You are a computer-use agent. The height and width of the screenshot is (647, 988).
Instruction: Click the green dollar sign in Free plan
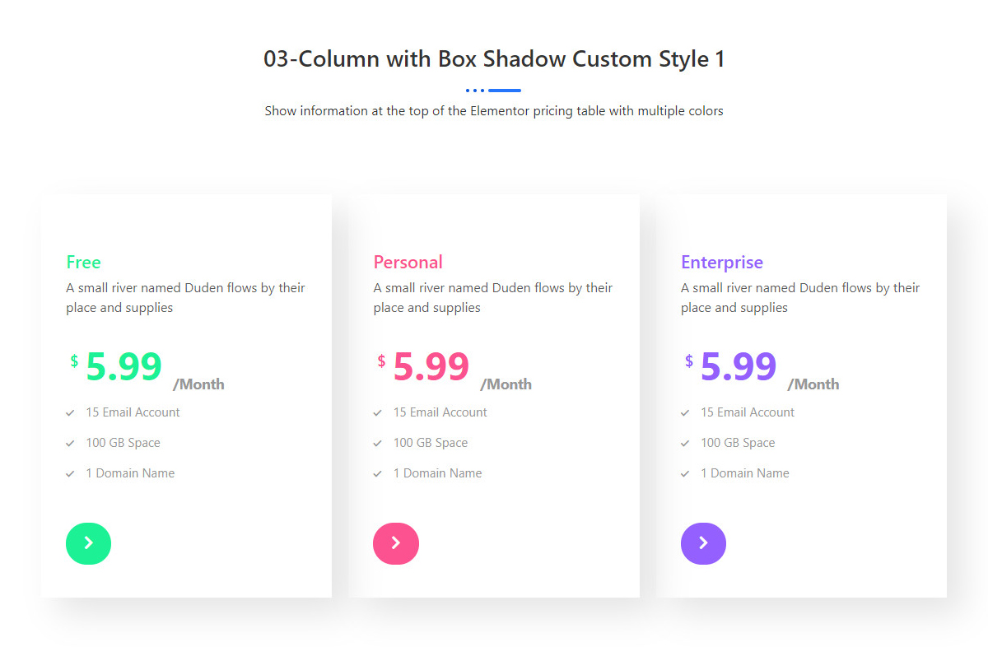[74, 361]
